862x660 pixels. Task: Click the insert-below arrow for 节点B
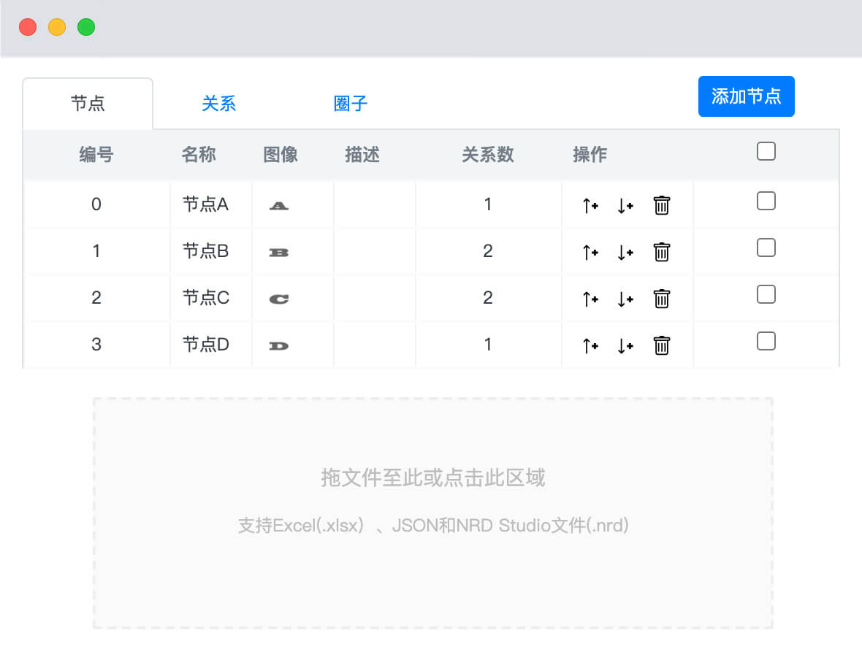(625, 253)
